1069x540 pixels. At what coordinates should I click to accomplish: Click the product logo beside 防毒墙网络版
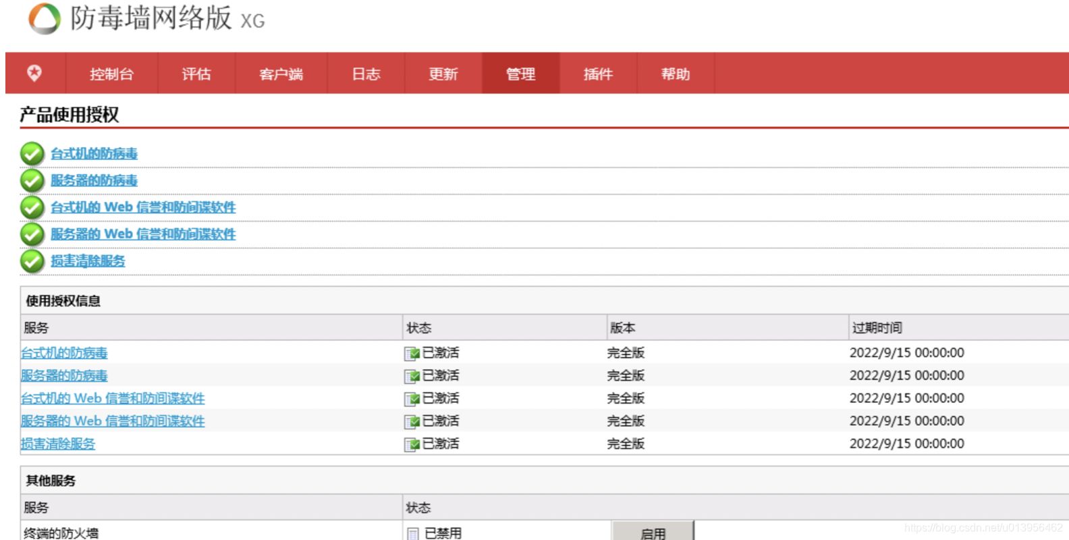pyautogui.click(x=45, y=18)
